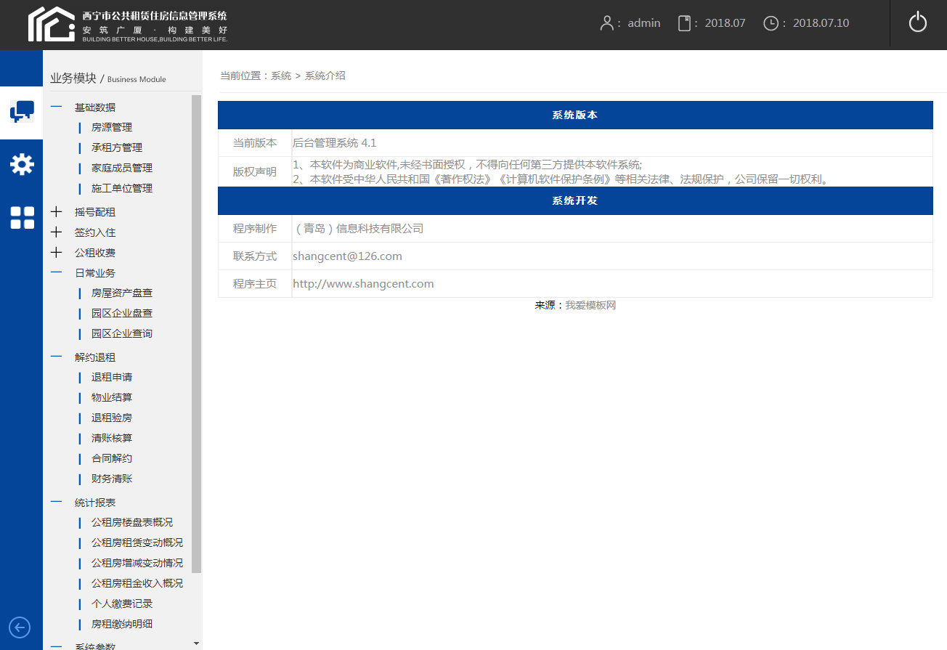Open the apps grid icon in left sidebar
947x650 pixels.
pyautogui.click(x=22, y=217)
